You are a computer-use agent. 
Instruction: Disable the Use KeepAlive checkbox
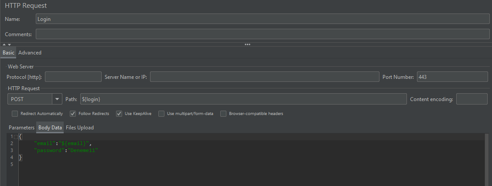(119, 114)
